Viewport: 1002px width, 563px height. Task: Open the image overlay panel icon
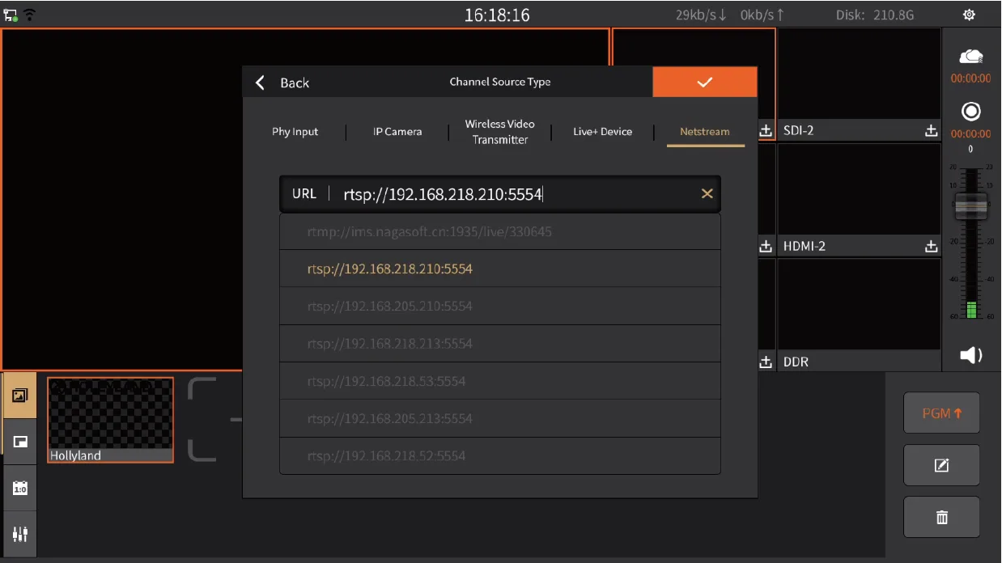tap(20, 396)
